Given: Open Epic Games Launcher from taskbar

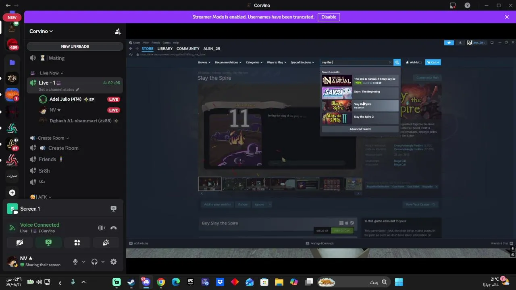Looking at the screenshot, I should pyautogui.click(x=190, y=282).
